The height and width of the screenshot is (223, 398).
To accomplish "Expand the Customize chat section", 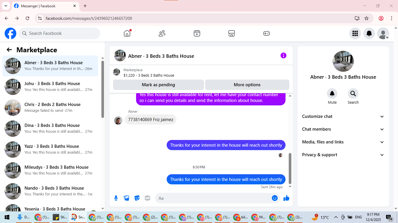I will (343, 116).
